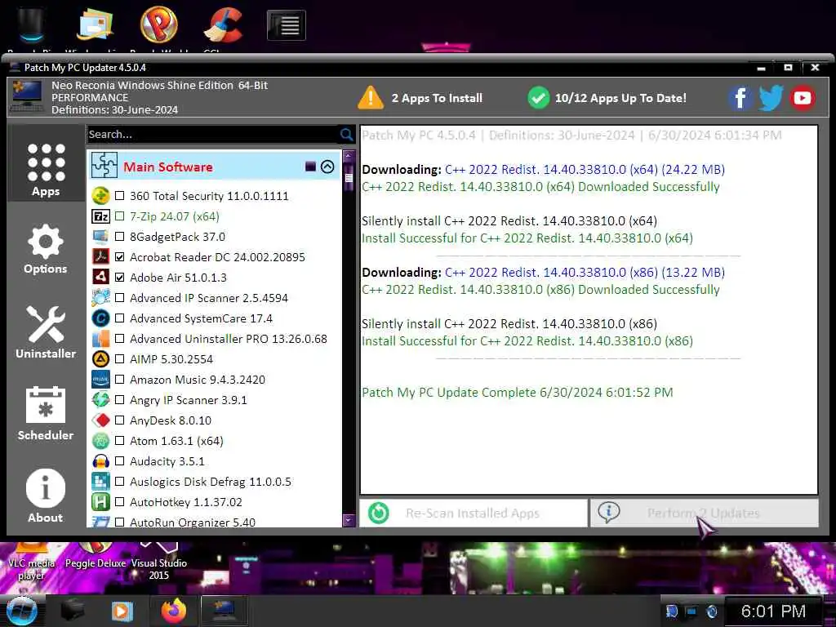
Task: Check the Auslogics Disk Defrag checkbox
Action: (120, 482)
